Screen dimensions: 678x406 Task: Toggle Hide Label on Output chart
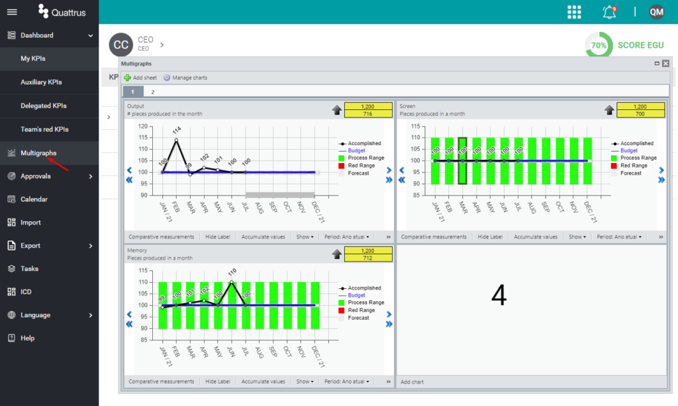(x=217, y=237)
